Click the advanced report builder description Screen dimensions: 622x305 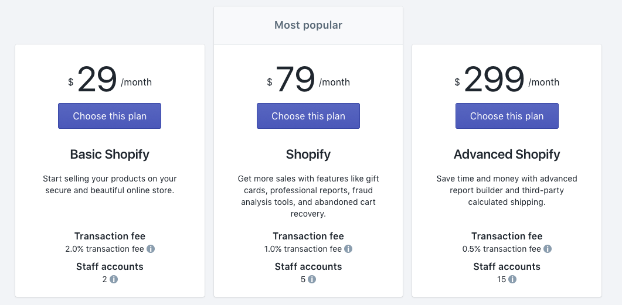pyautogui.click(x=507, y=190)
